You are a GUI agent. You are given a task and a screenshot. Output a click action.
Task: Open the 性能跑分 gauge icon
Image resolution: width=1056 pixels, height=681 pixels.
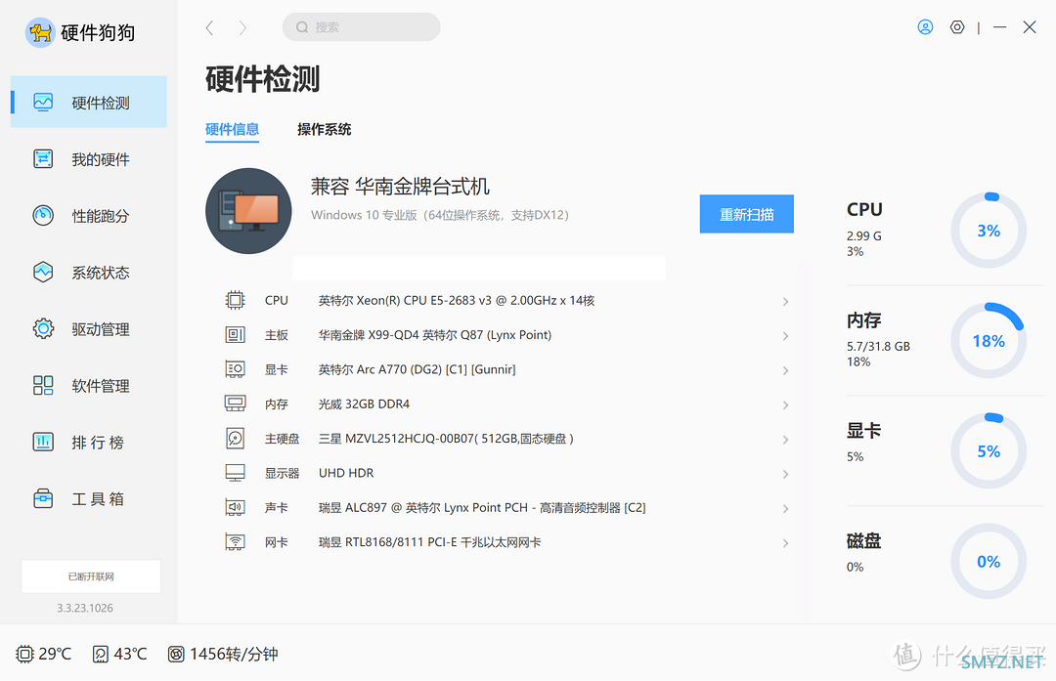43,215
